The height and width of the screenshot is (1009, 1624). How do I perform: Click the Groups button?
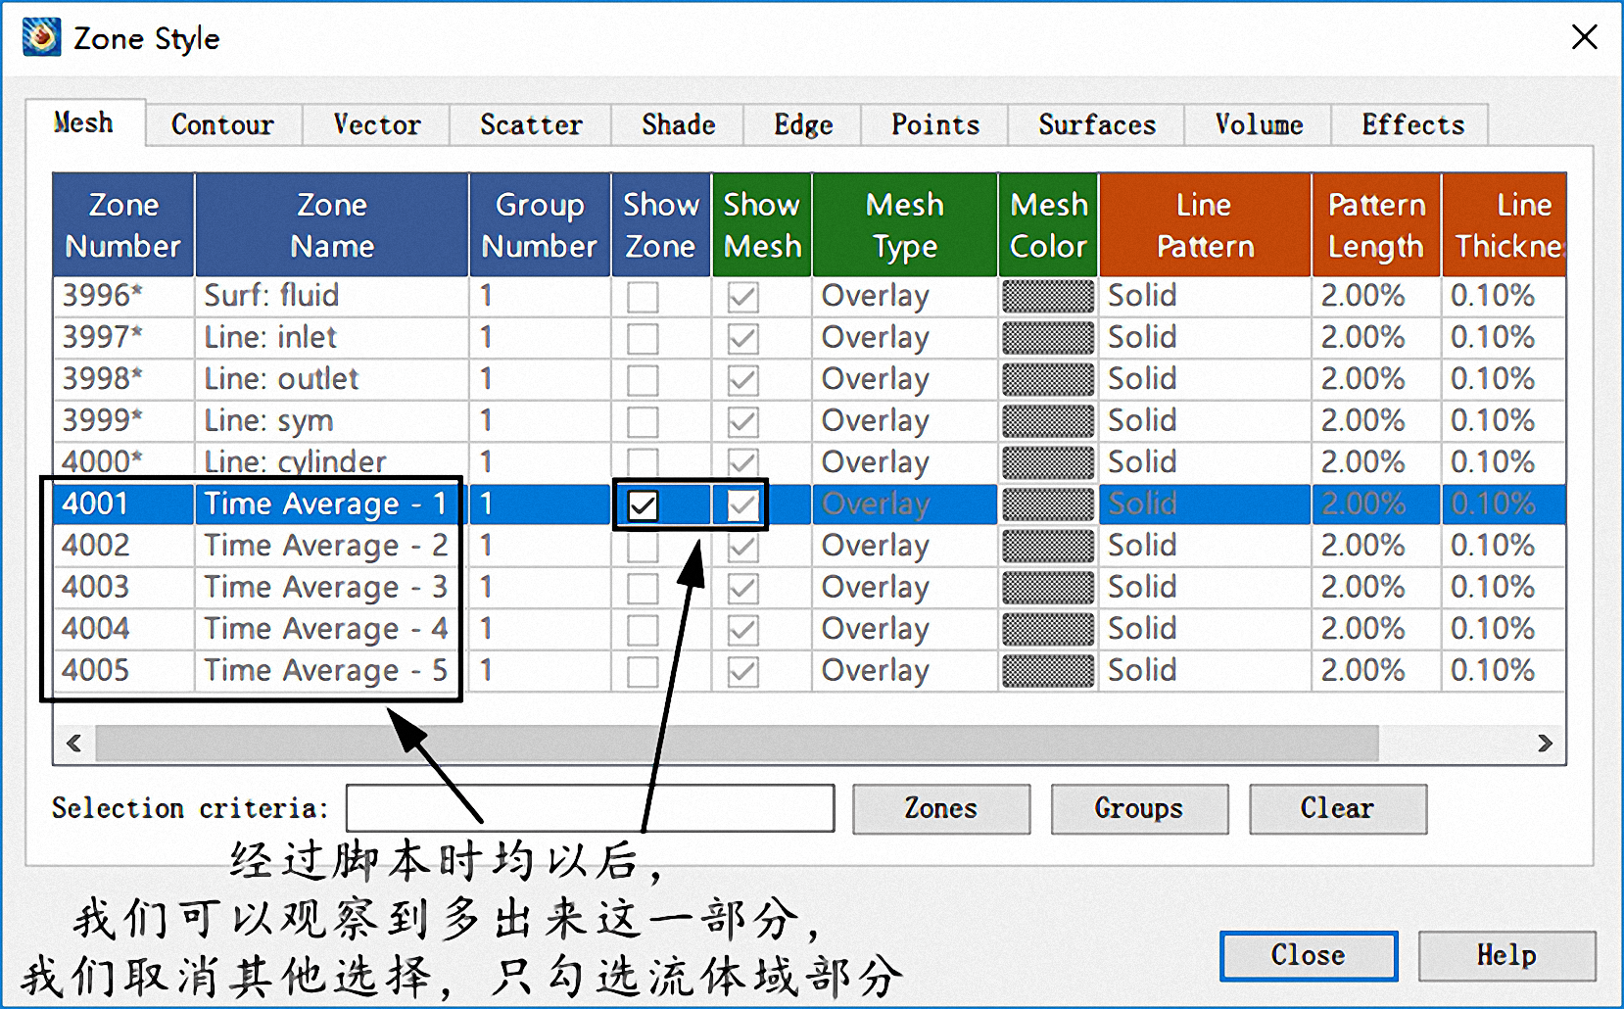click(x=1138, y=808)
